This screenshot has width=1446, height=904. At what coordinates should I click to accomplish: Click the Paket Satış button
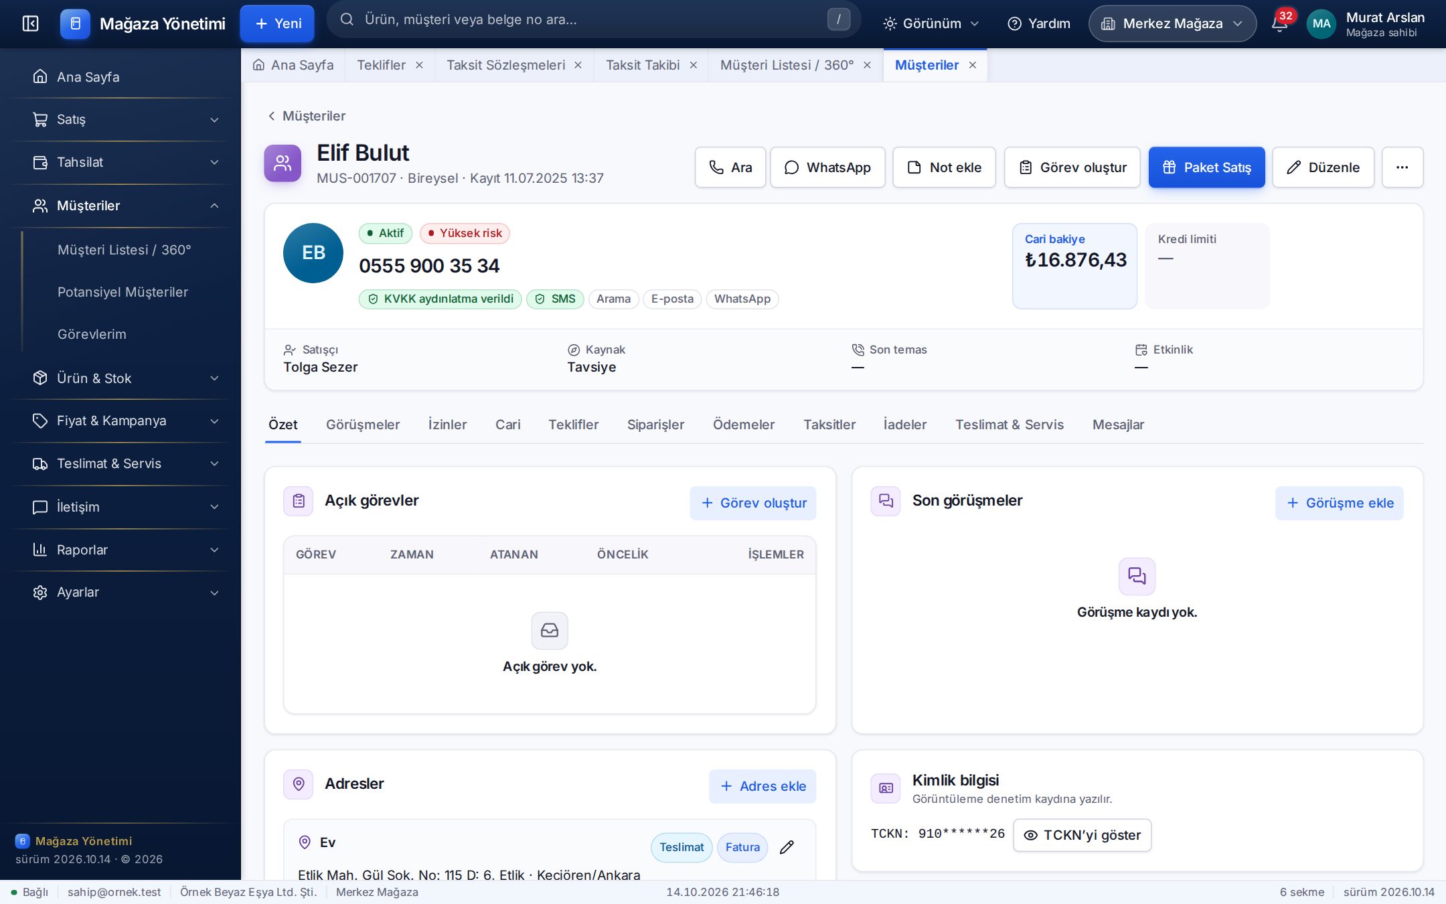[x=1207, y=167]
